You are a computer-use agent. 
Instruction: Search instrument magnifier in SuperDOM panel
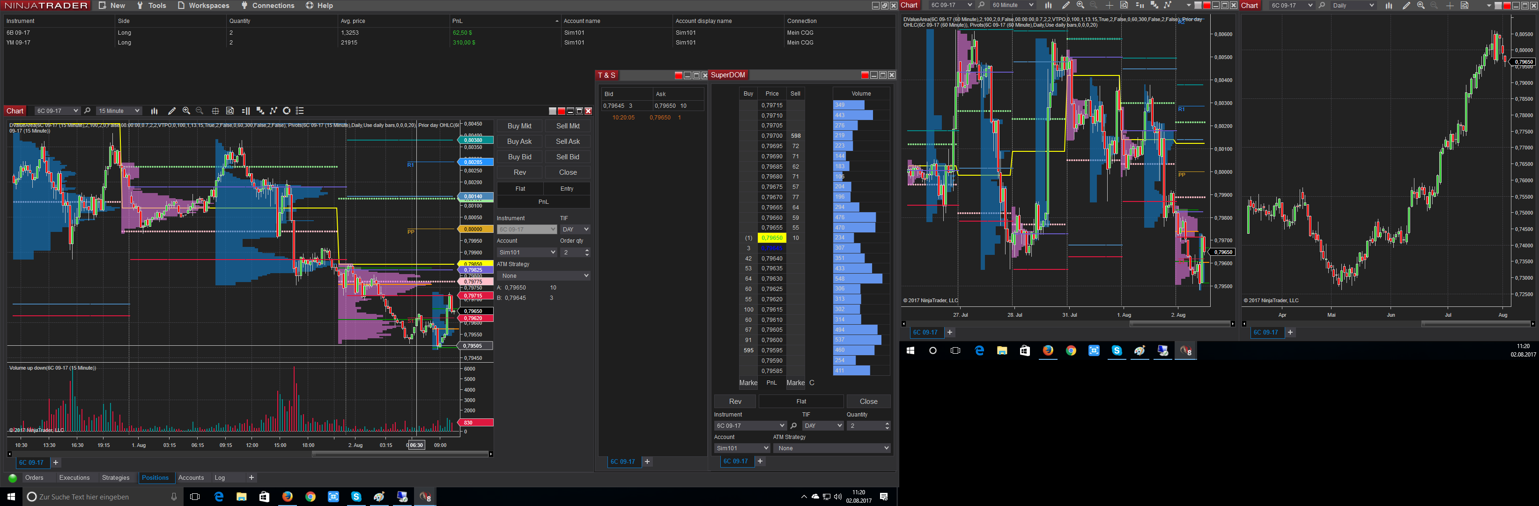pyautogui.click(x=793, y=426)
